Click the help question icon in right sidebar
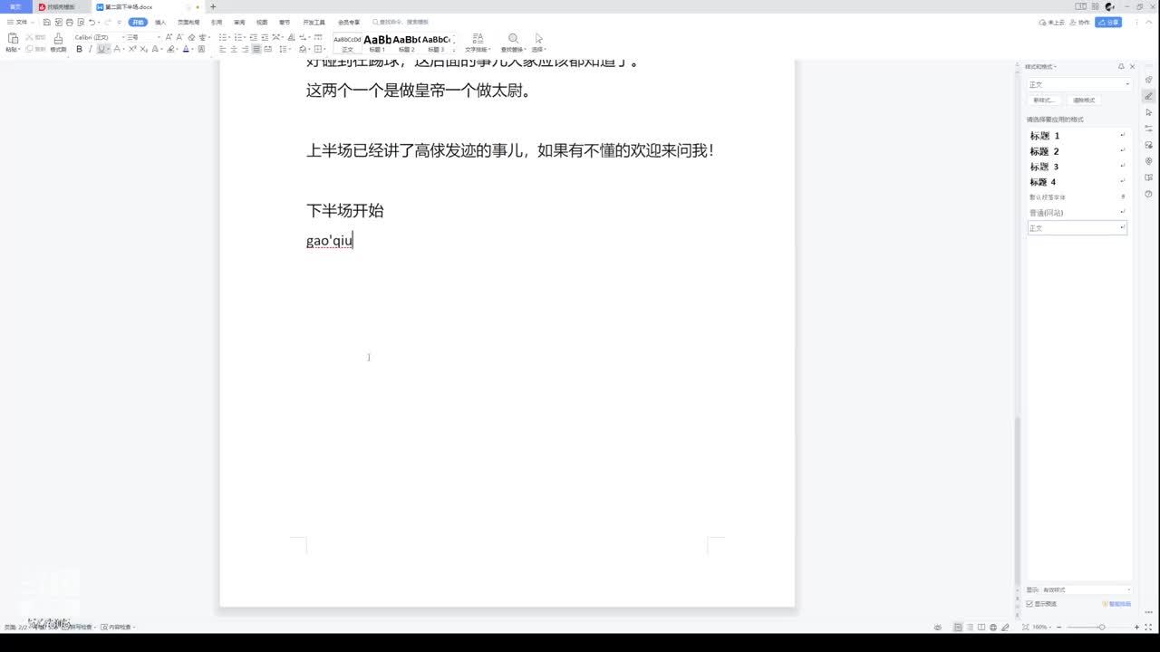1160x652 pixels. point(1149,194)
